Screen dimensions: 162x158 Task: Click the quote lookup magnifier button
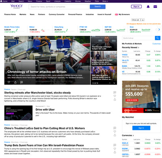tap(158, 38)
